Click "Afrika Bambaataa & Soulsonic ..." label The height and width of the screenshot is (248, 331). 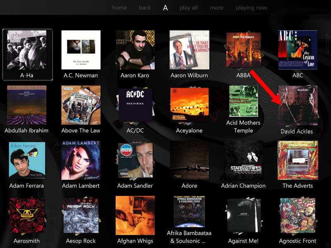189,237
